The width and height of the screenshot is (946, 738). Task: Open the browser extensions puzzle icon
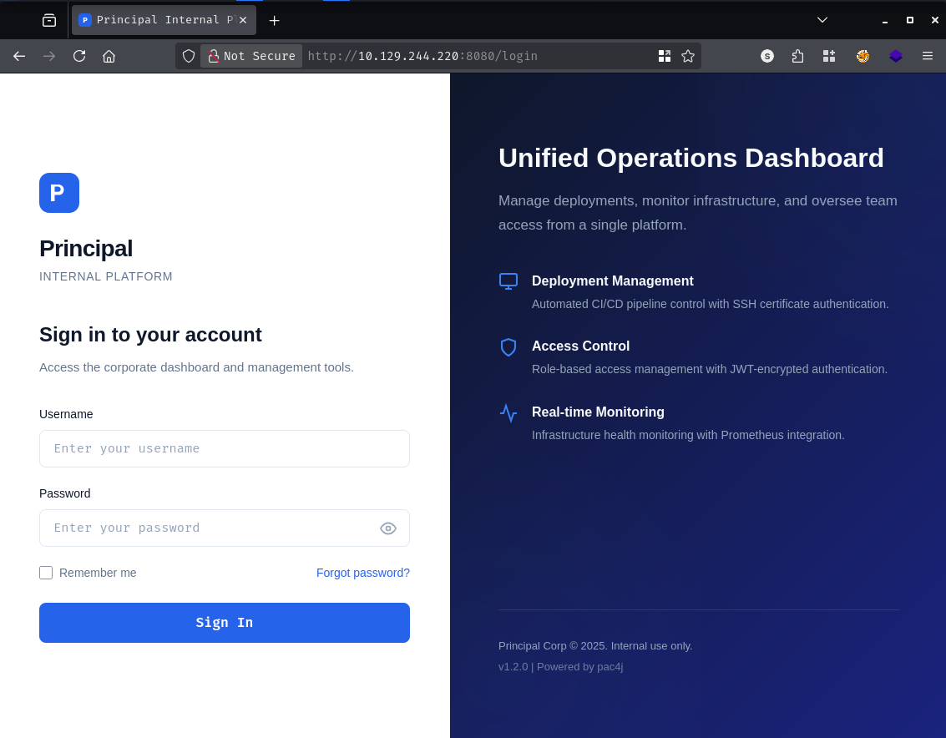click(x=797, y=56)
